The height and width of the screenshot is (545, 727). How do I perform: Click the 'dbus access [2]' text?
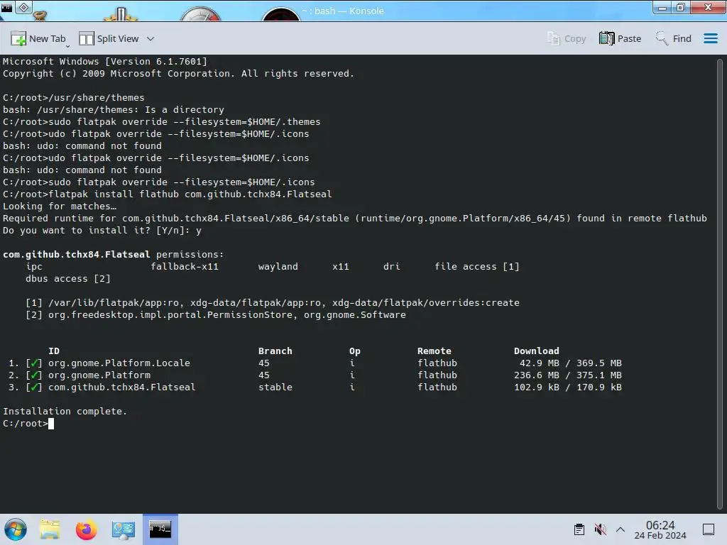68,279
